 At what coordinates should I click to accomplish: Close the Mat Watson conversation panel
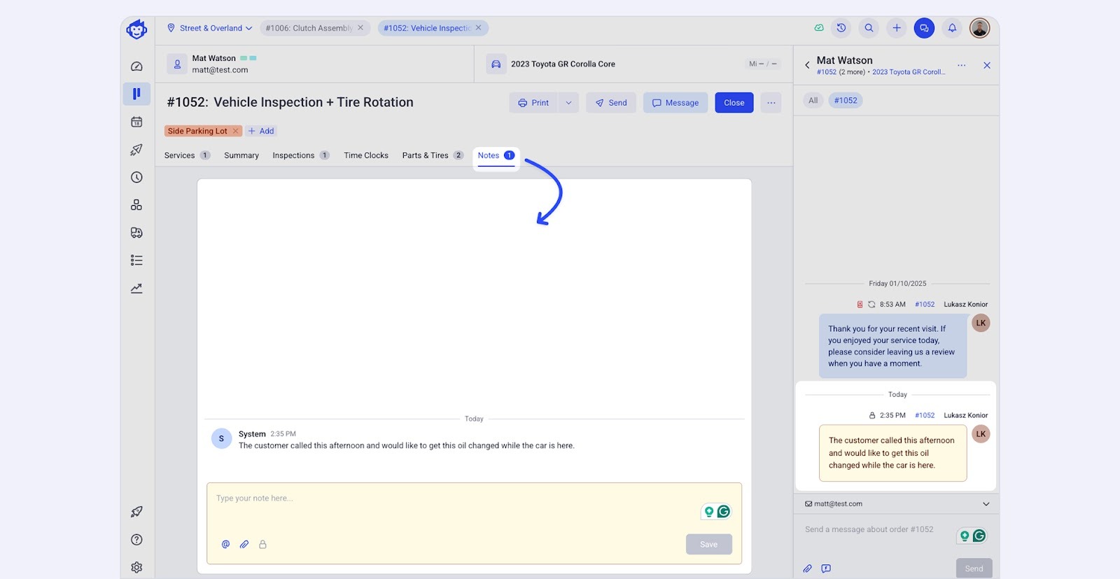tap(987, 65)
